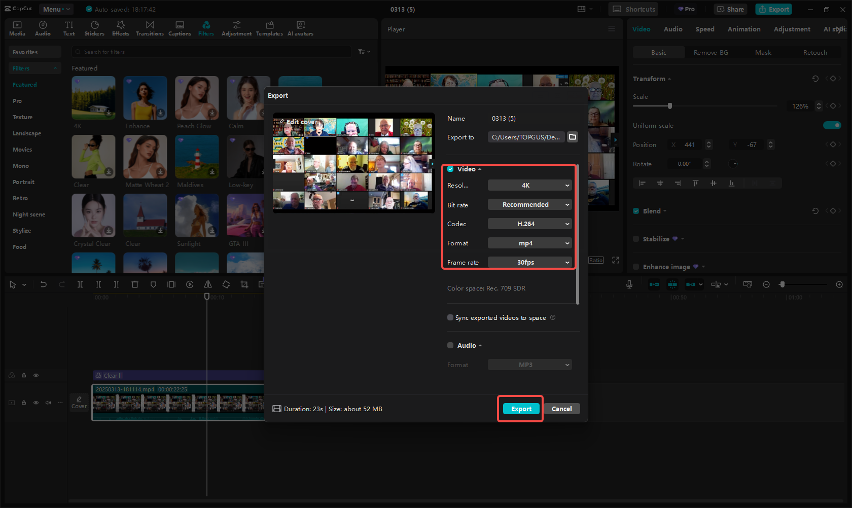Switch to the Remove BG tab

tap(711, 52)
